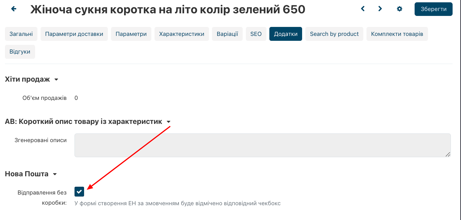The image size is (461, 220).
Task: Select the Додатки tab
Action: (x=286, y=34)
